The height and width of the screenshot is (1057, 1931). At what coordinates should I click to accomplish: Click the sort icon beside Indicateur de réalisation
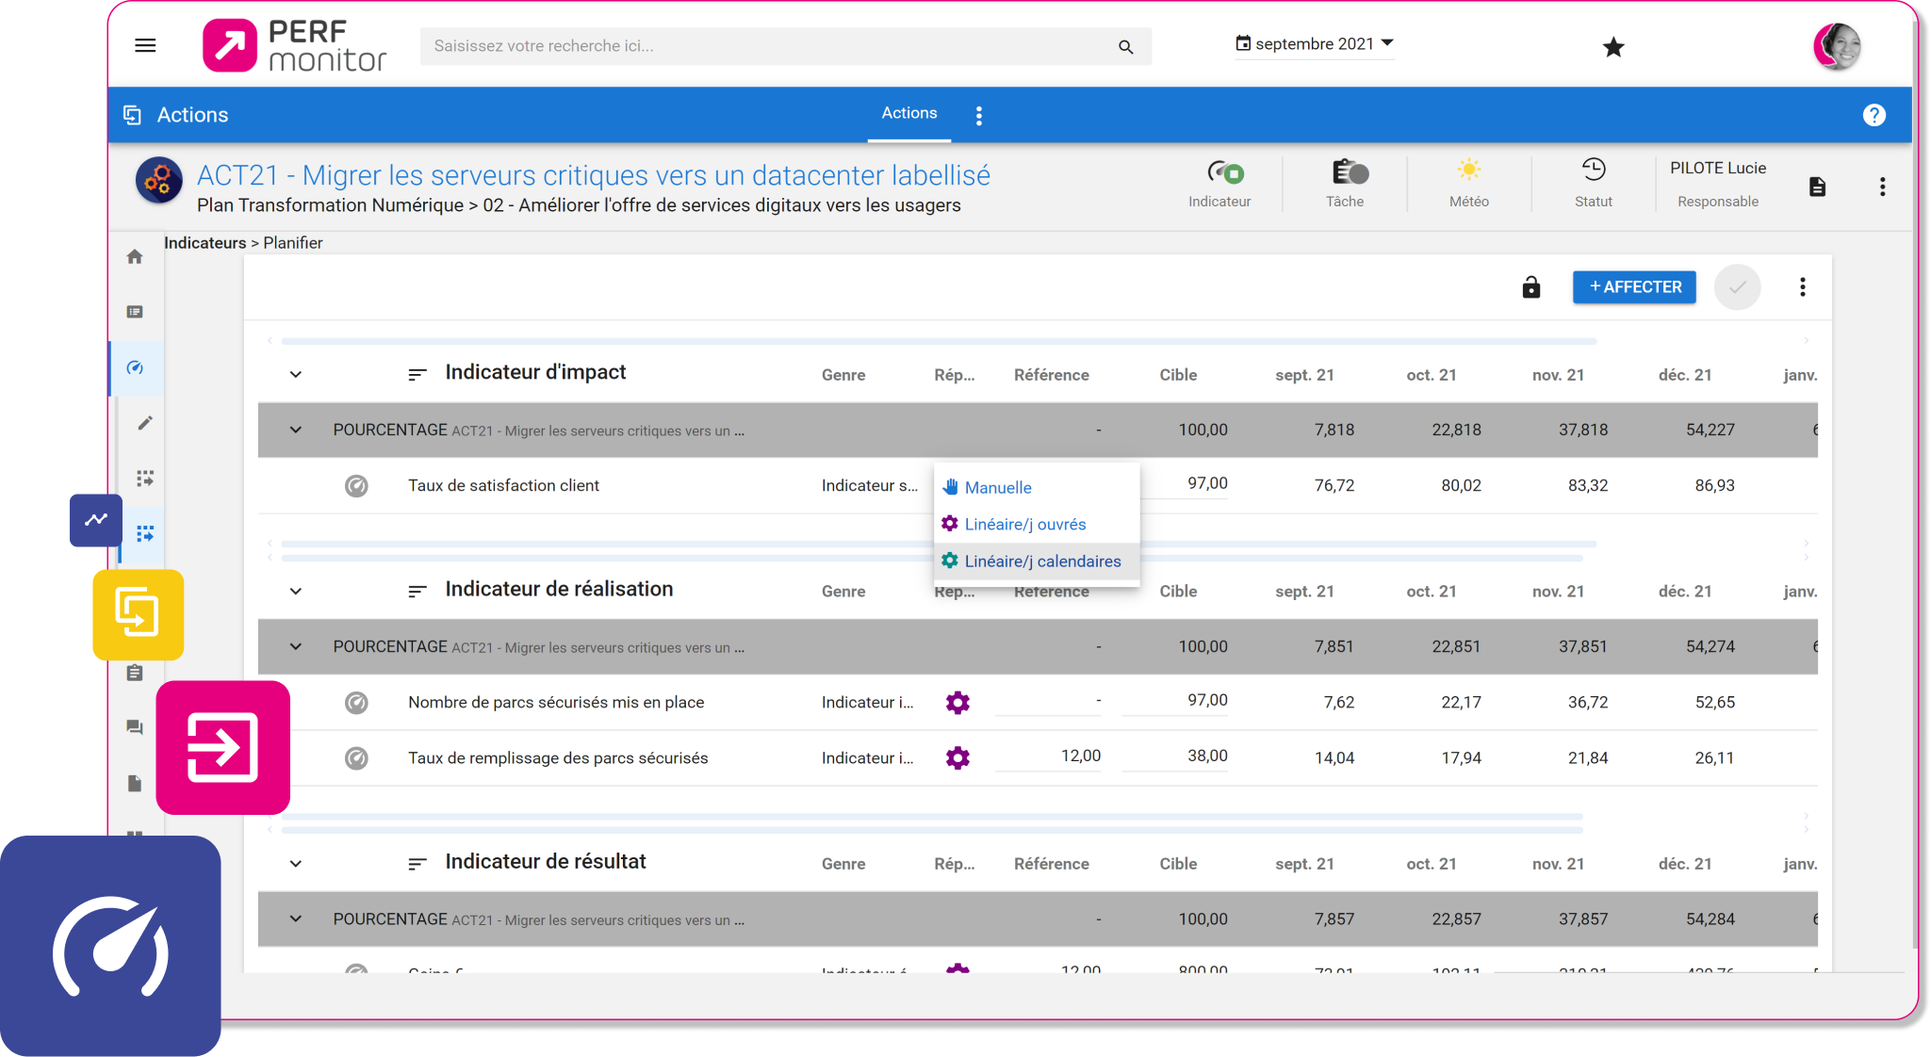(x=417, y=592)
